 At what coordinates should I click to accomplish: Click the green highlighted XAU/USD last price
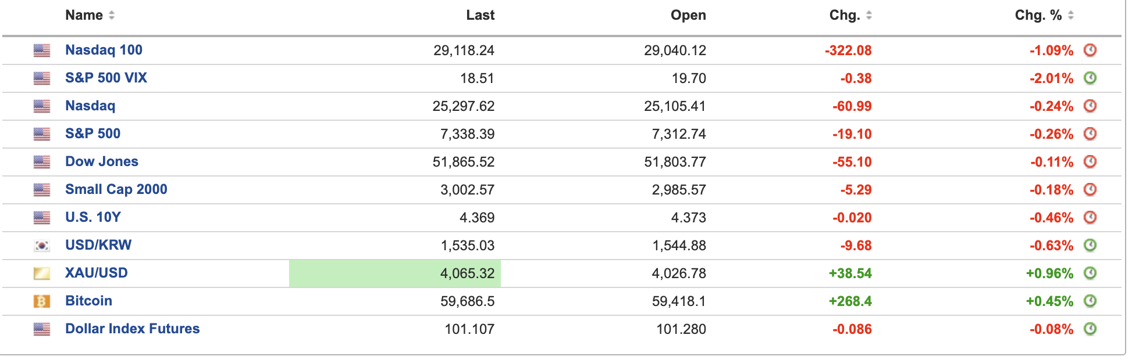click(395, 273)
